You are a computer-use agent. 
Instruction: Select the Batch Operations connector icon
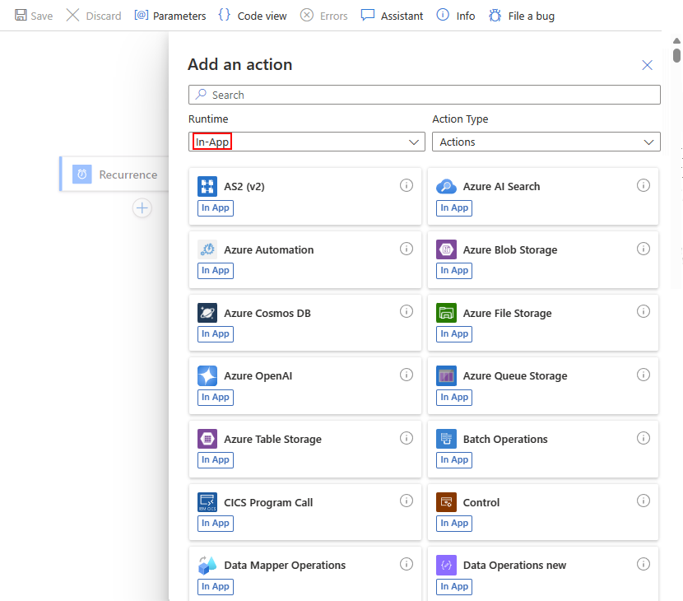point(446,440)
